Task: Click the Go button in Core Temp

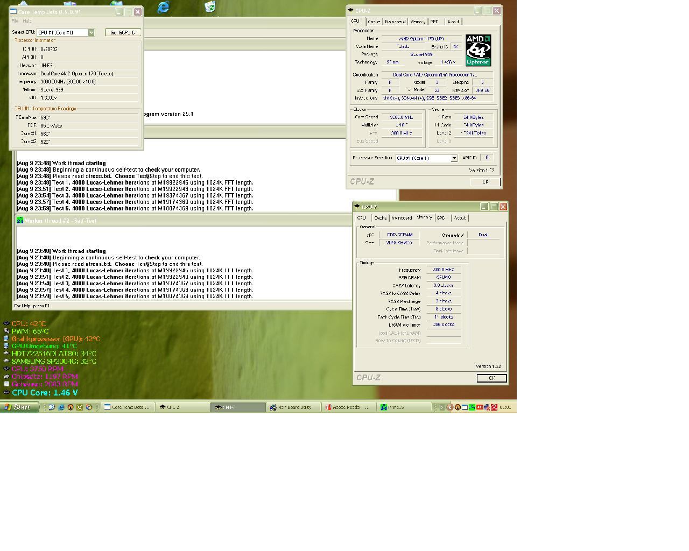Action: click(x=123, y=32)
